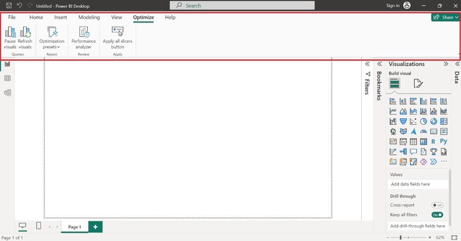Open the Performance analyzer
461x241 pixels.
tap(83, 38)
